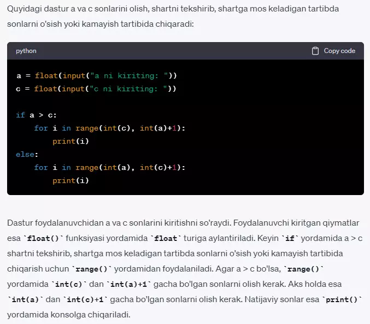Click the Copy code button label

339,51
